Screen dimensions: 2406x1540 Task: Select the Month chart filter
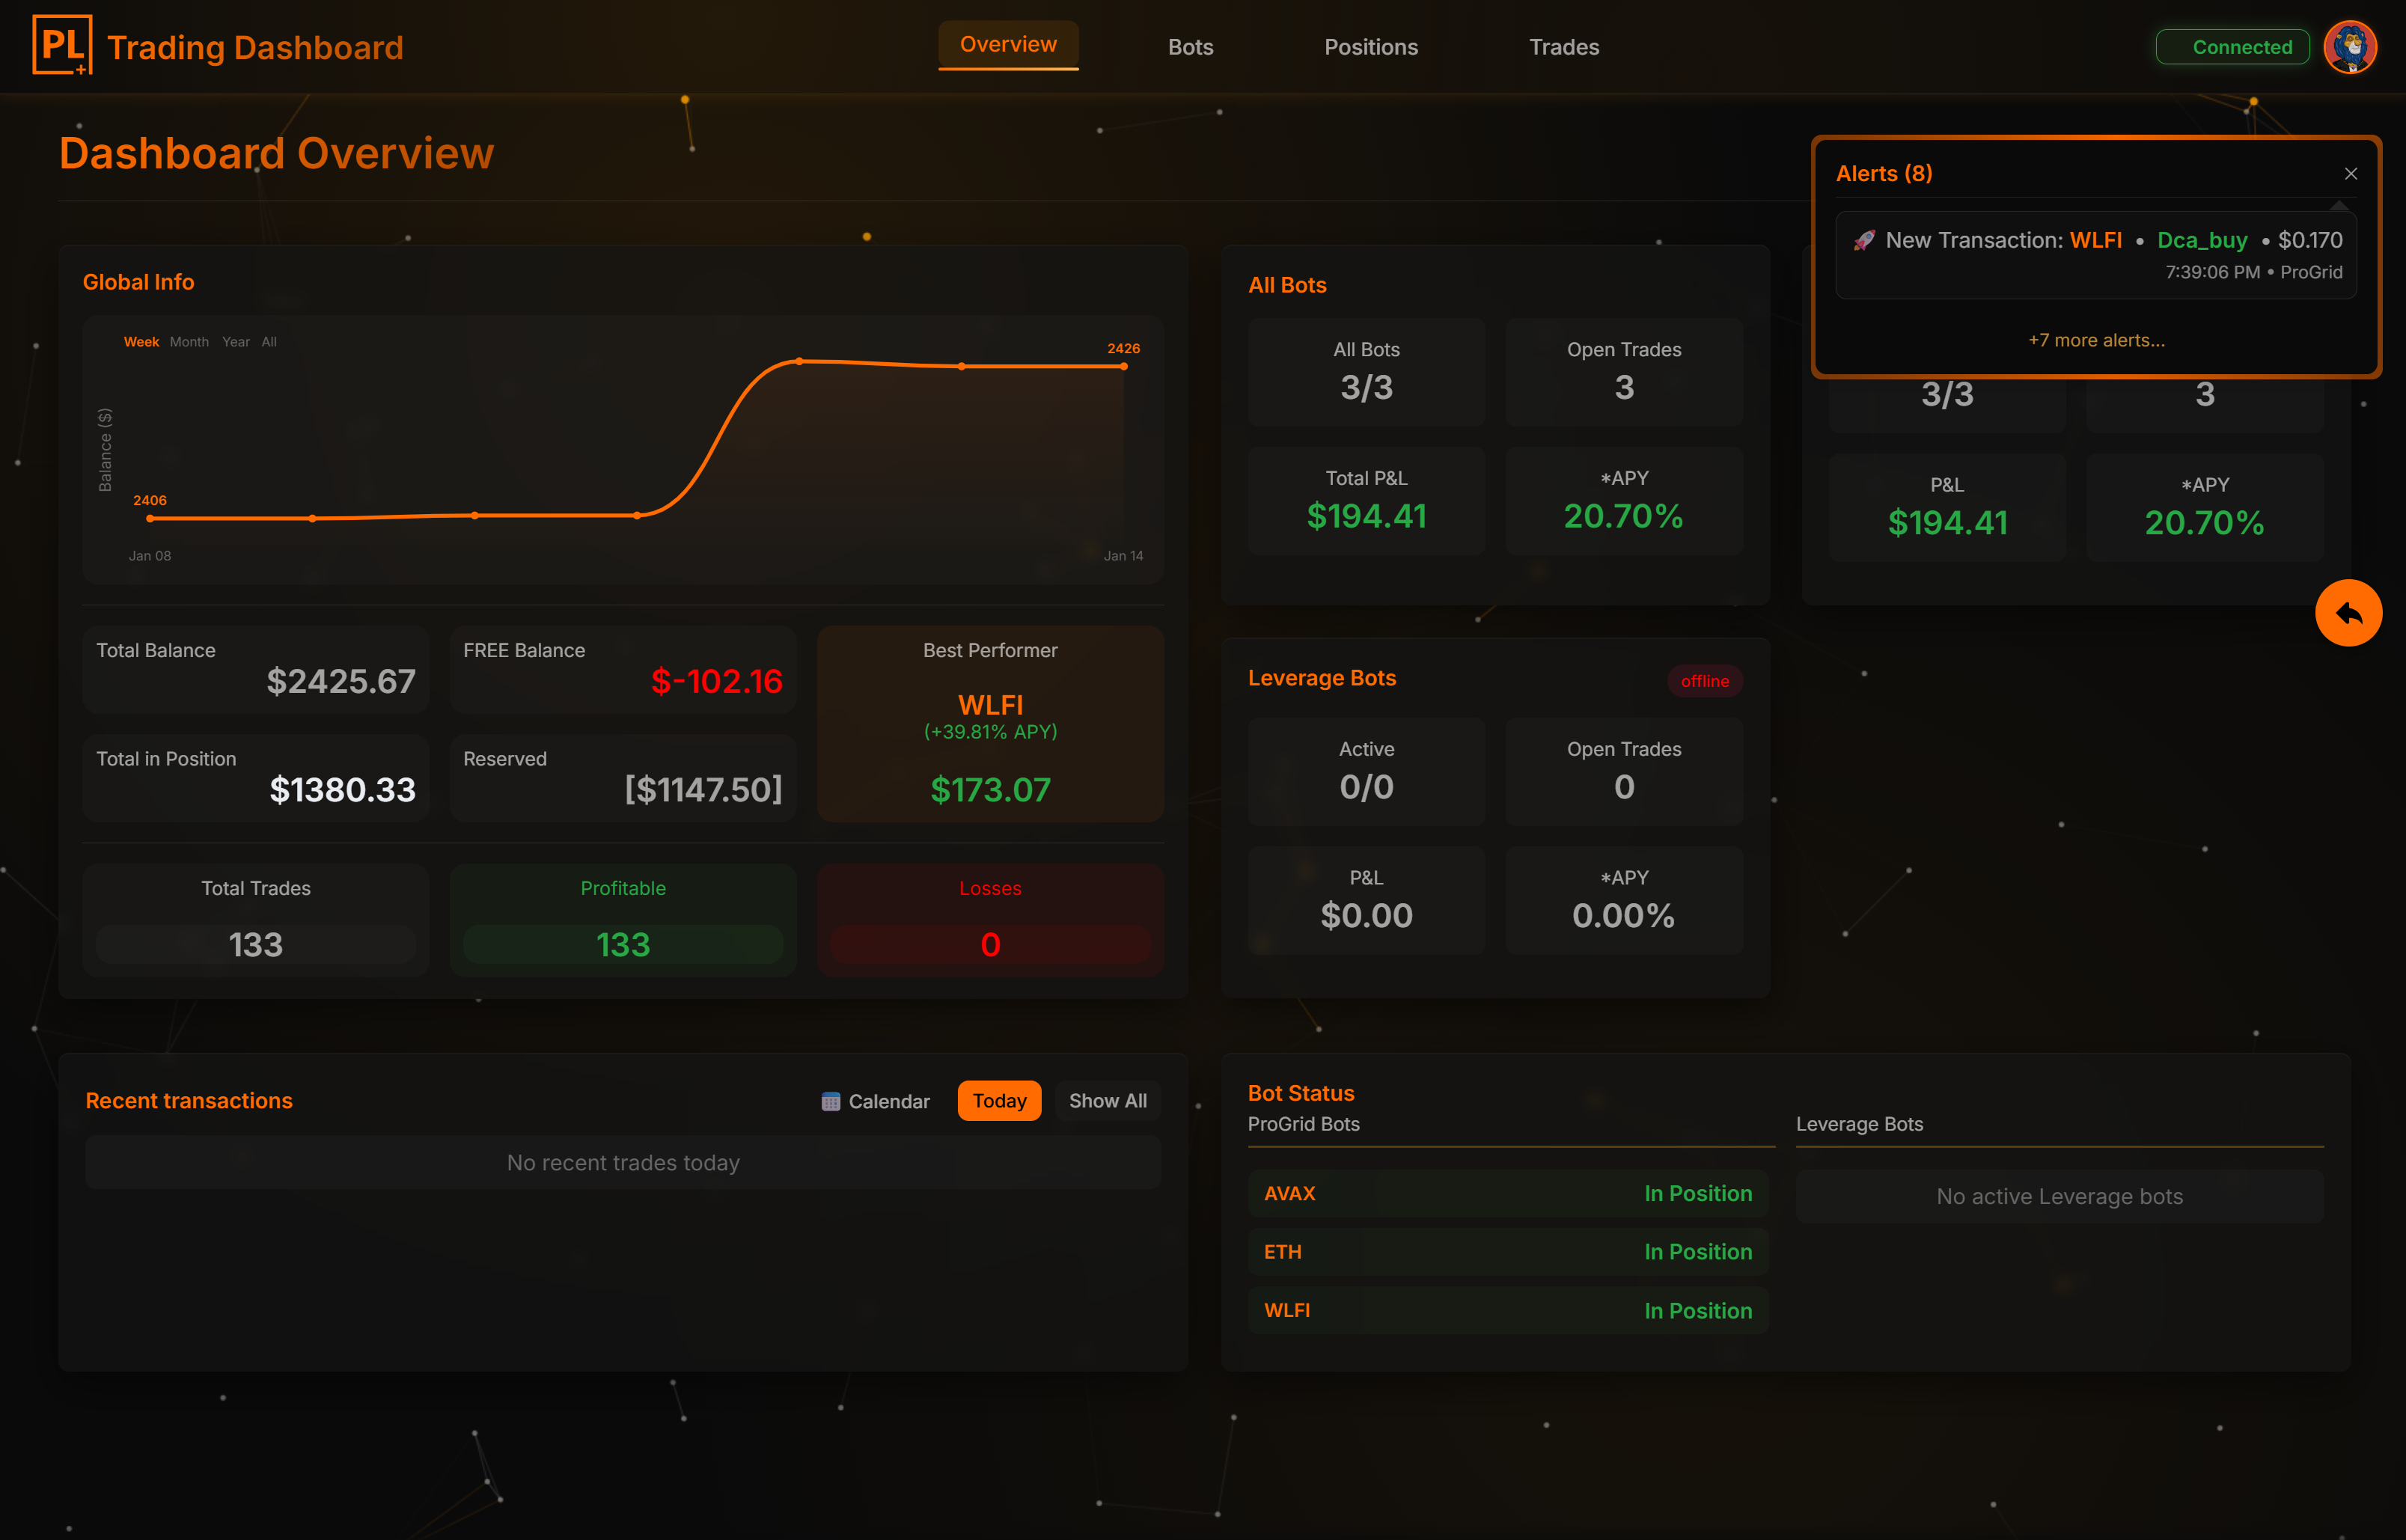tap(189, 341)
